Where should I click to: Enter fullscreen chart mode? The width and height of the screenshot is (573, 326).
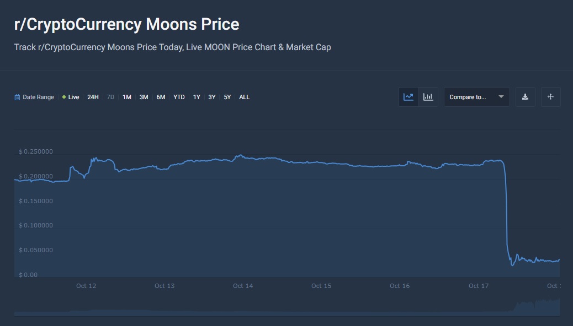(x=550, y=96)
